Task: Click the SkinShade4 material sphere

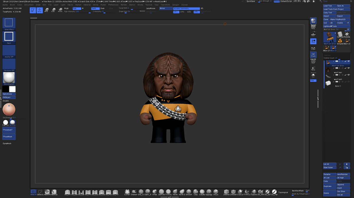Action: (9, 78)
